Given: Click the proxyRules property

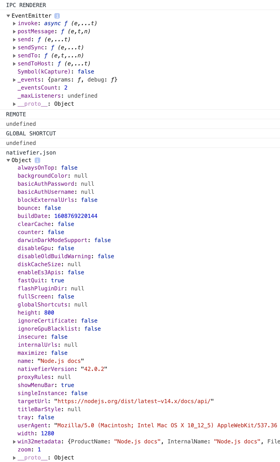Looking at the screenshot, I should pyautogui.click(x=34, y=377).
